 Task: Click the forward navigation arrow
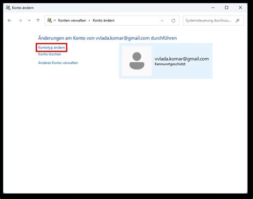[20, 20]
